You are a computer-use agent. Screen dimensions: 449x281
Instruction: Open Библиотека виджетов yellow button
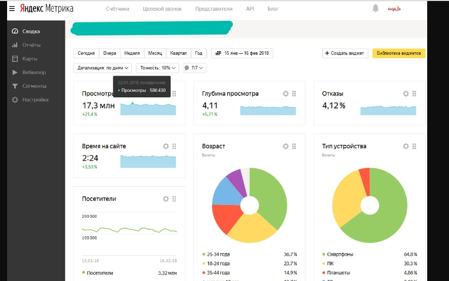click(x=399, y=53)
